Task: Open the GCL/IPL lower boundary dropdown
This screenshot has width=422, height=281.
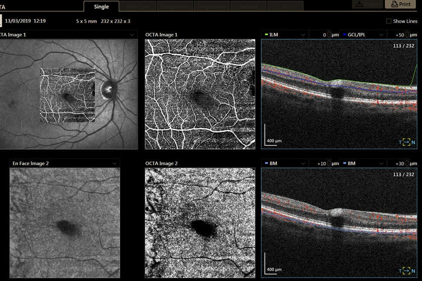Action: [x=381, y=35]
